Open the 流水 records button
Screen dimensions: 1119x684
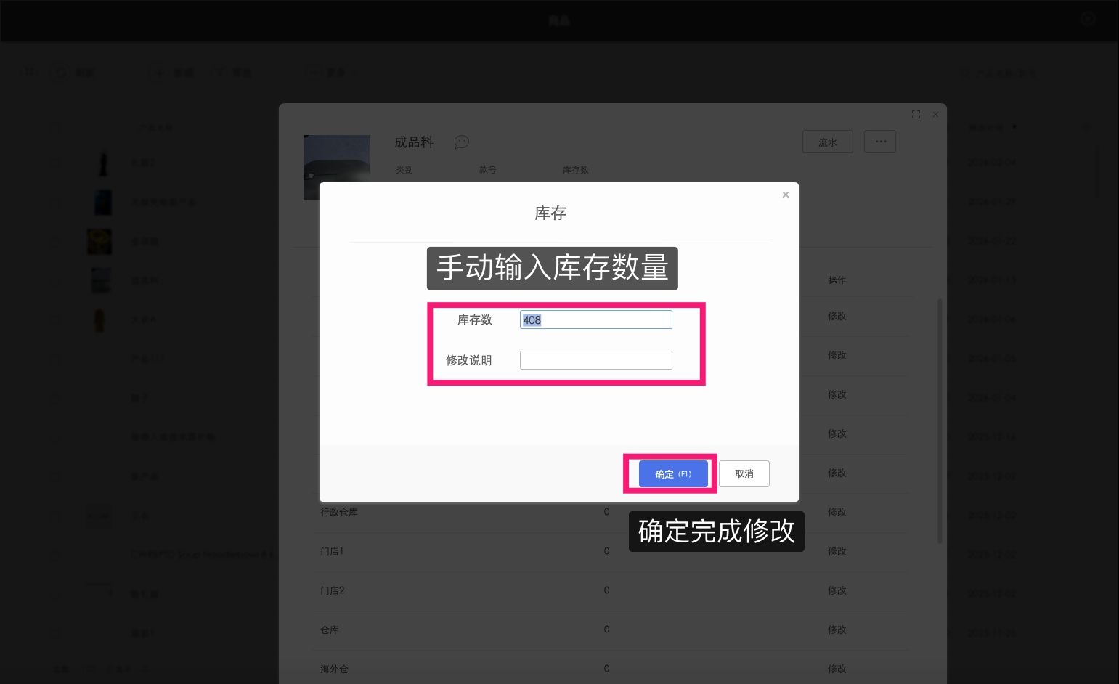(827, 142)
